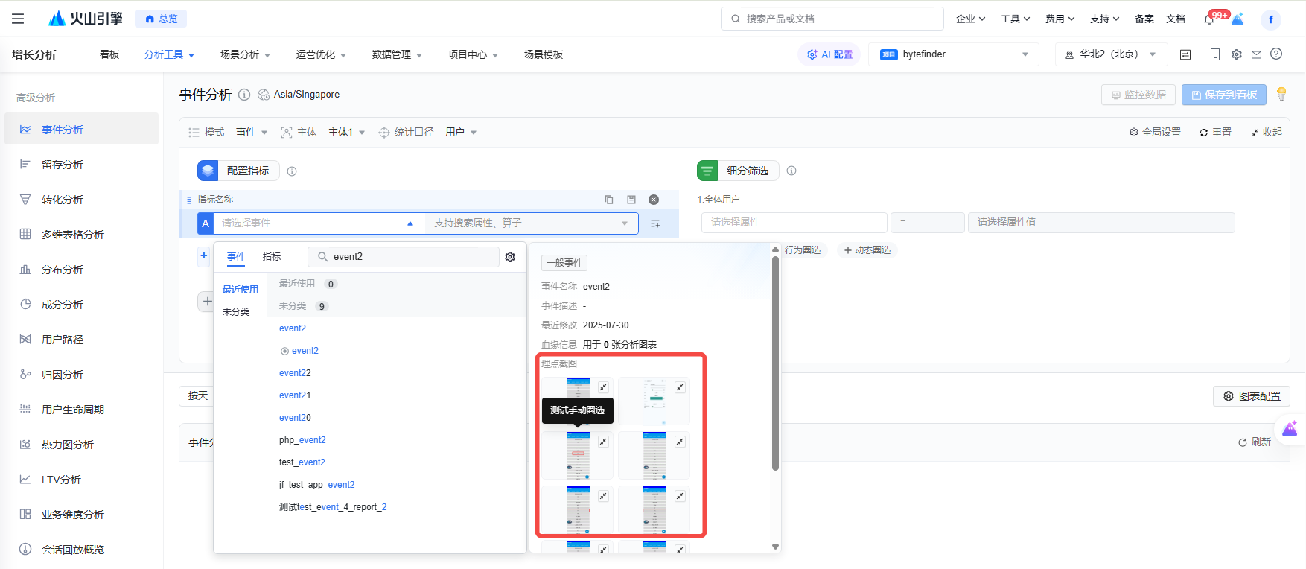Click the lightbulb tips icon

(x=1281, y=95)
